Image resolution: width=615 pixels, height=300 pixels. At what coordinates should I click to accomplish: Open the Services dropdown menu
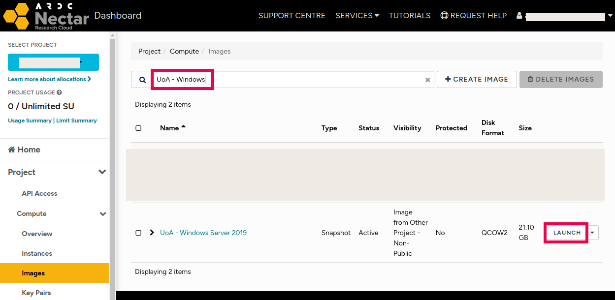click(x=357, y=16)
